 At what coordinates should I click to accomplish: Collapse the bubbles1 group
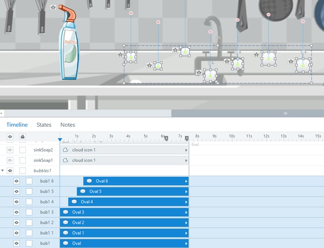pyautogui.click(x=3, y=170)
